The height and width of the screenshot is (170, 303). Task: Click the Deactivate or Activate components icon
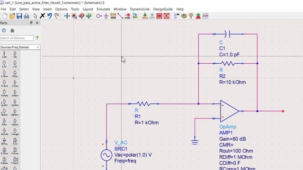159,16
